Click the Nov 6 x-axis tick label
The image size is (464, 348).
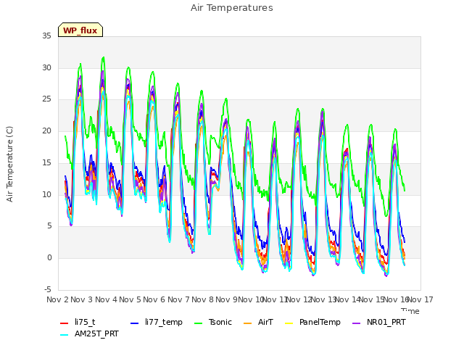tap(154, 299)
